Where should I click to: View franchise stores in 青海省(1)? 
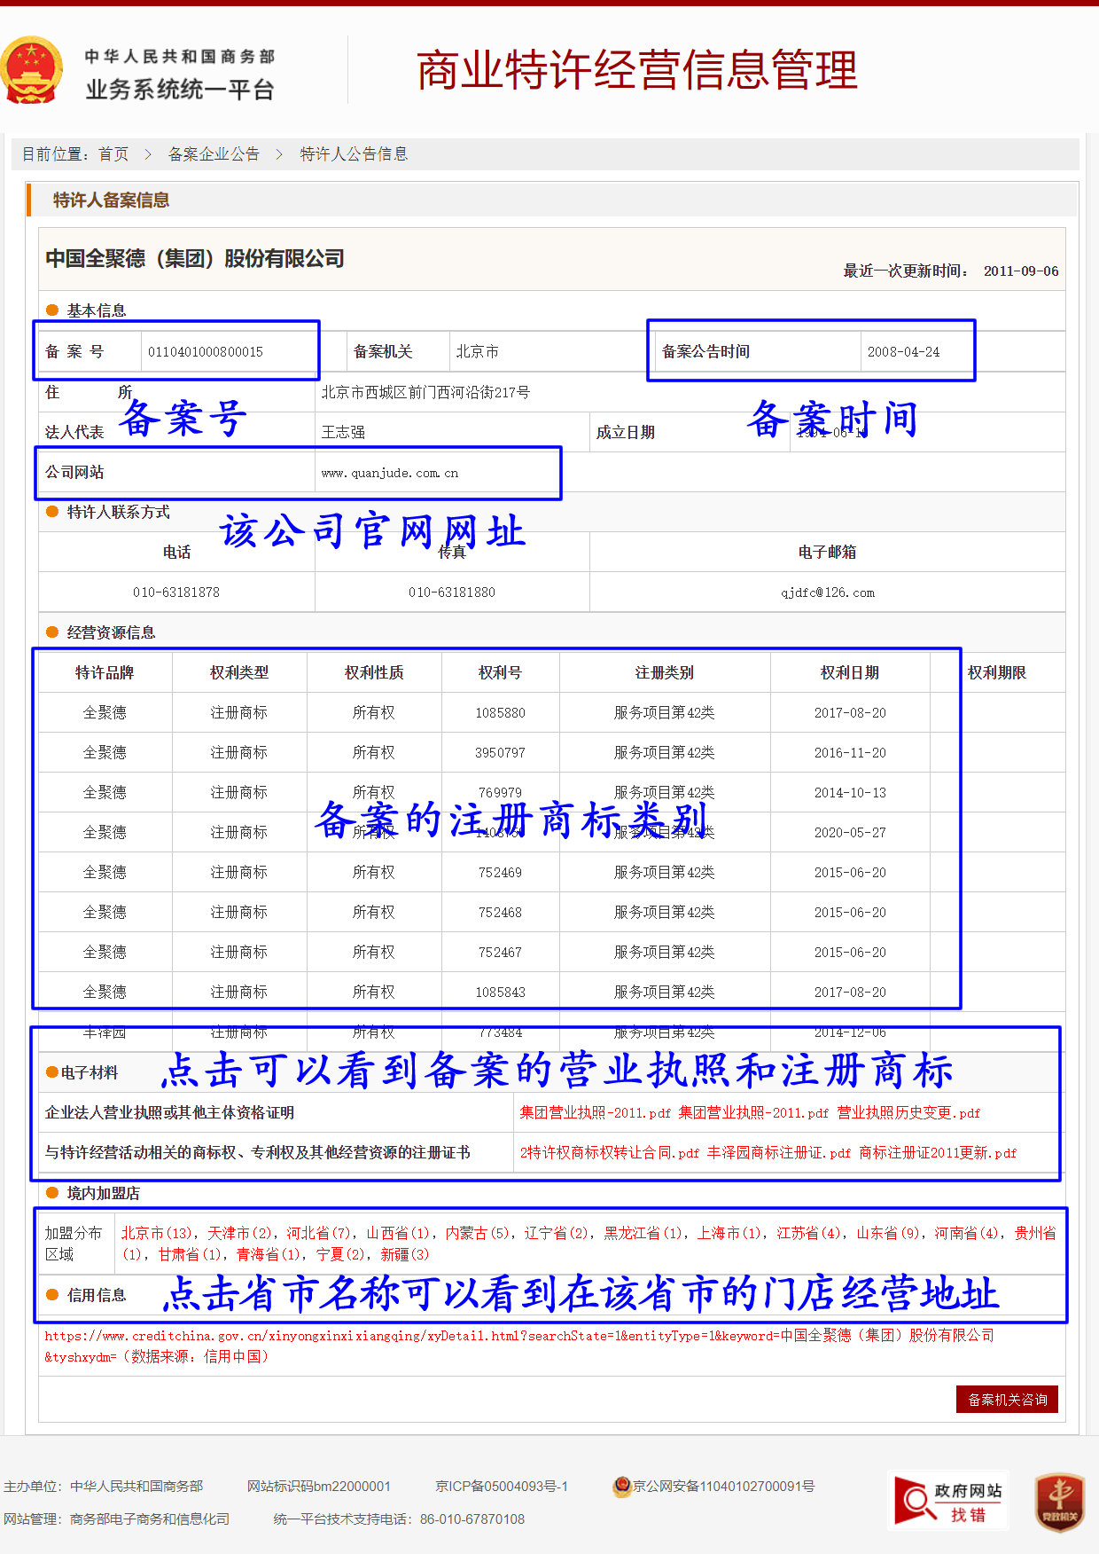click(269, 1254)
